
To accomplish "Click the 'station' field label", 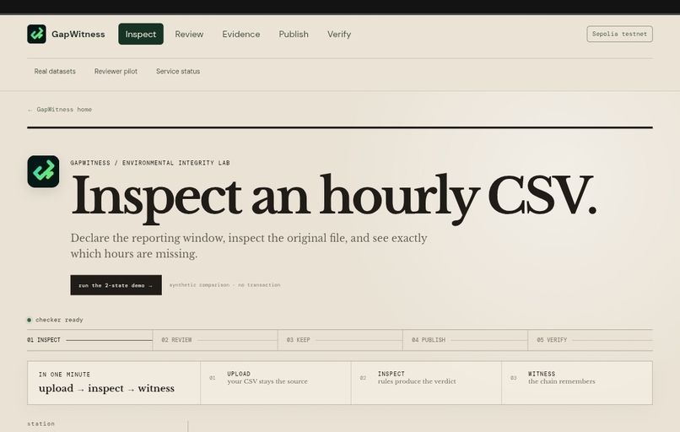I will pyautogui.click(x=40, y=424).
